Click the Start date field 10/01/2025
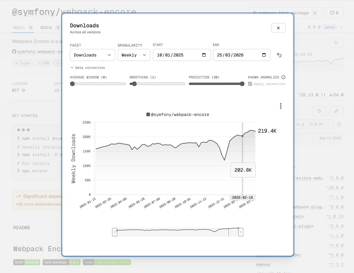354x273 pixels. [181, 55]
